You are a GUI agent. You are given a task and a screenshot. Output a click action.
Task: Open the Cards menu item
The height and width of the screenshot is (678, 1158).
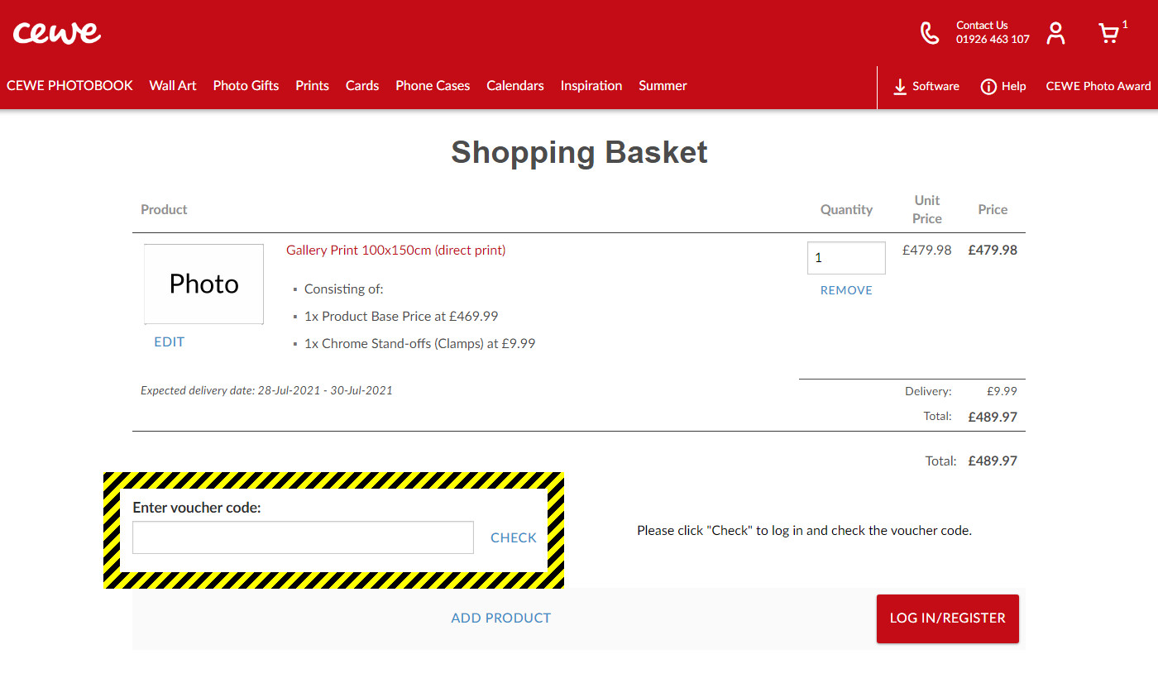click(362, 85)
